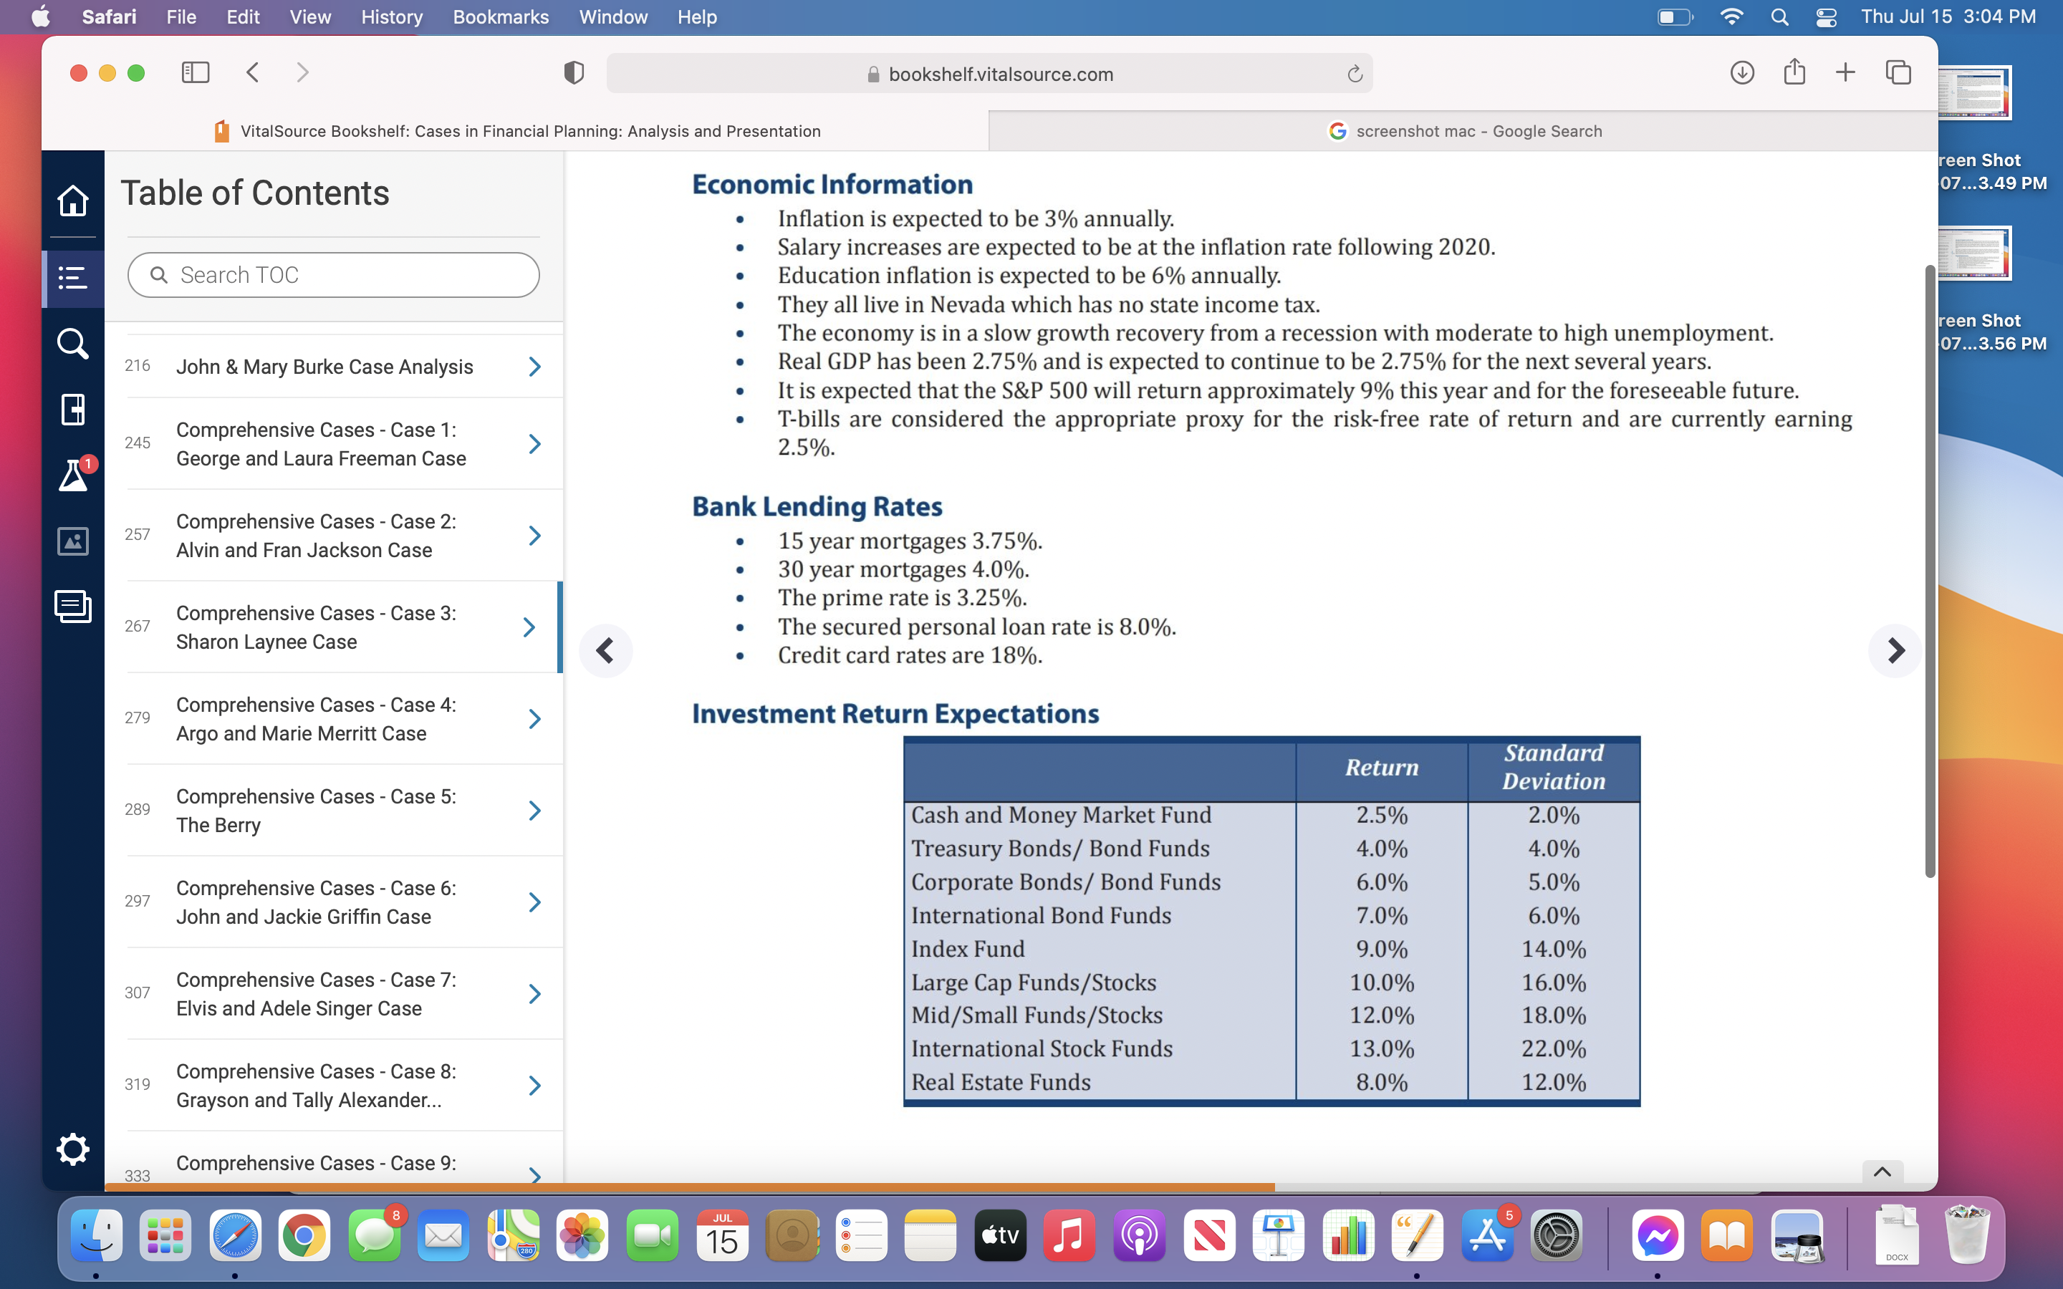
Task: Open the File menu
Action: [x=181, y=17]
